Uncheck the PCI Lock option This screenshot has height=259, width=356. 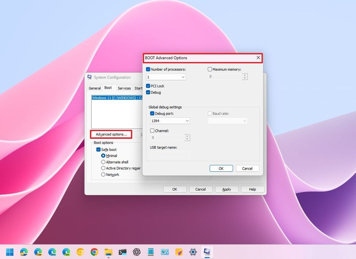148,86
